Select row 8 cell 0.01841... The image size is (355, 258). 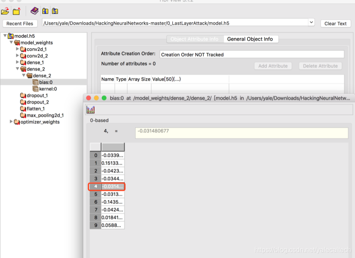point(113,217)
